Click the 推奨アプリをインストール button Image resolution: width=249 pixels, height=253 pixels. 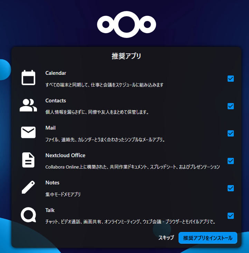click(x=208, y=238)
